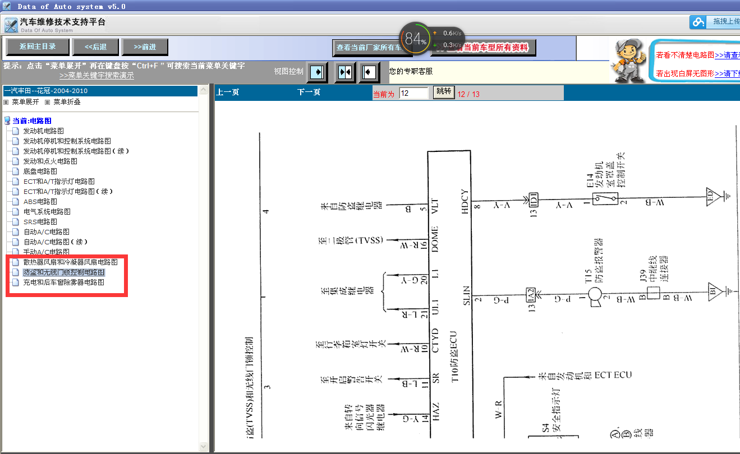Click the 视图控制 label
740x454 pixels.
[288, 71]
